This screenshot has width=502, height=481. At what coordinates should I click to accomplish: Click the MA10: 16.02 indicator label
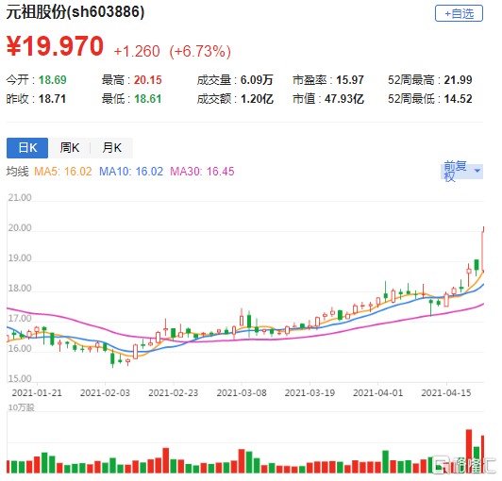pyautogui.click(x=131, y=172)
